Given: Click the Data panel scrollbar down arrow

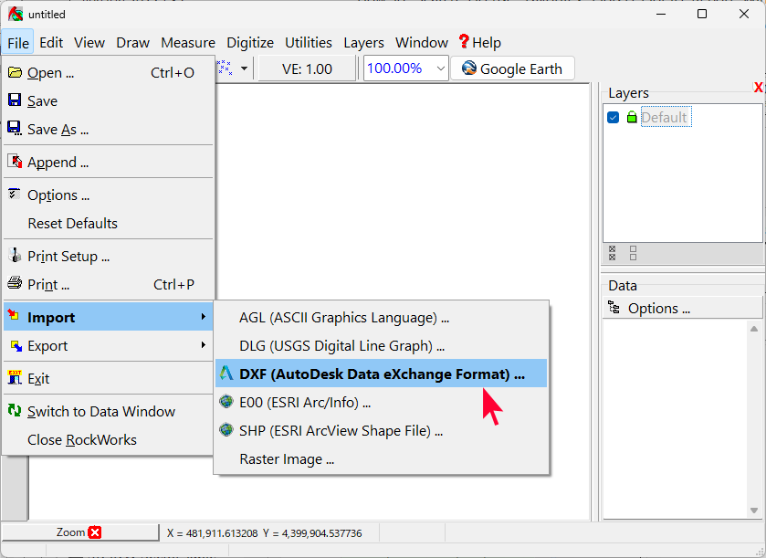Looking at the screenshot, I should pos(754,511).
